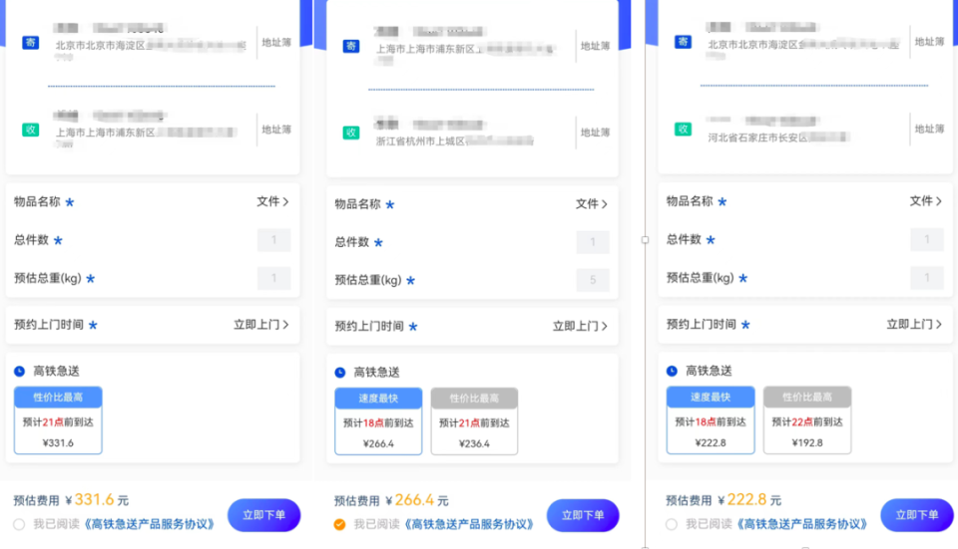The height and width of the screenshot is (549, 958).
Task: Click 立即下单 for the ¥331.6 order
Action: [263, 515]
